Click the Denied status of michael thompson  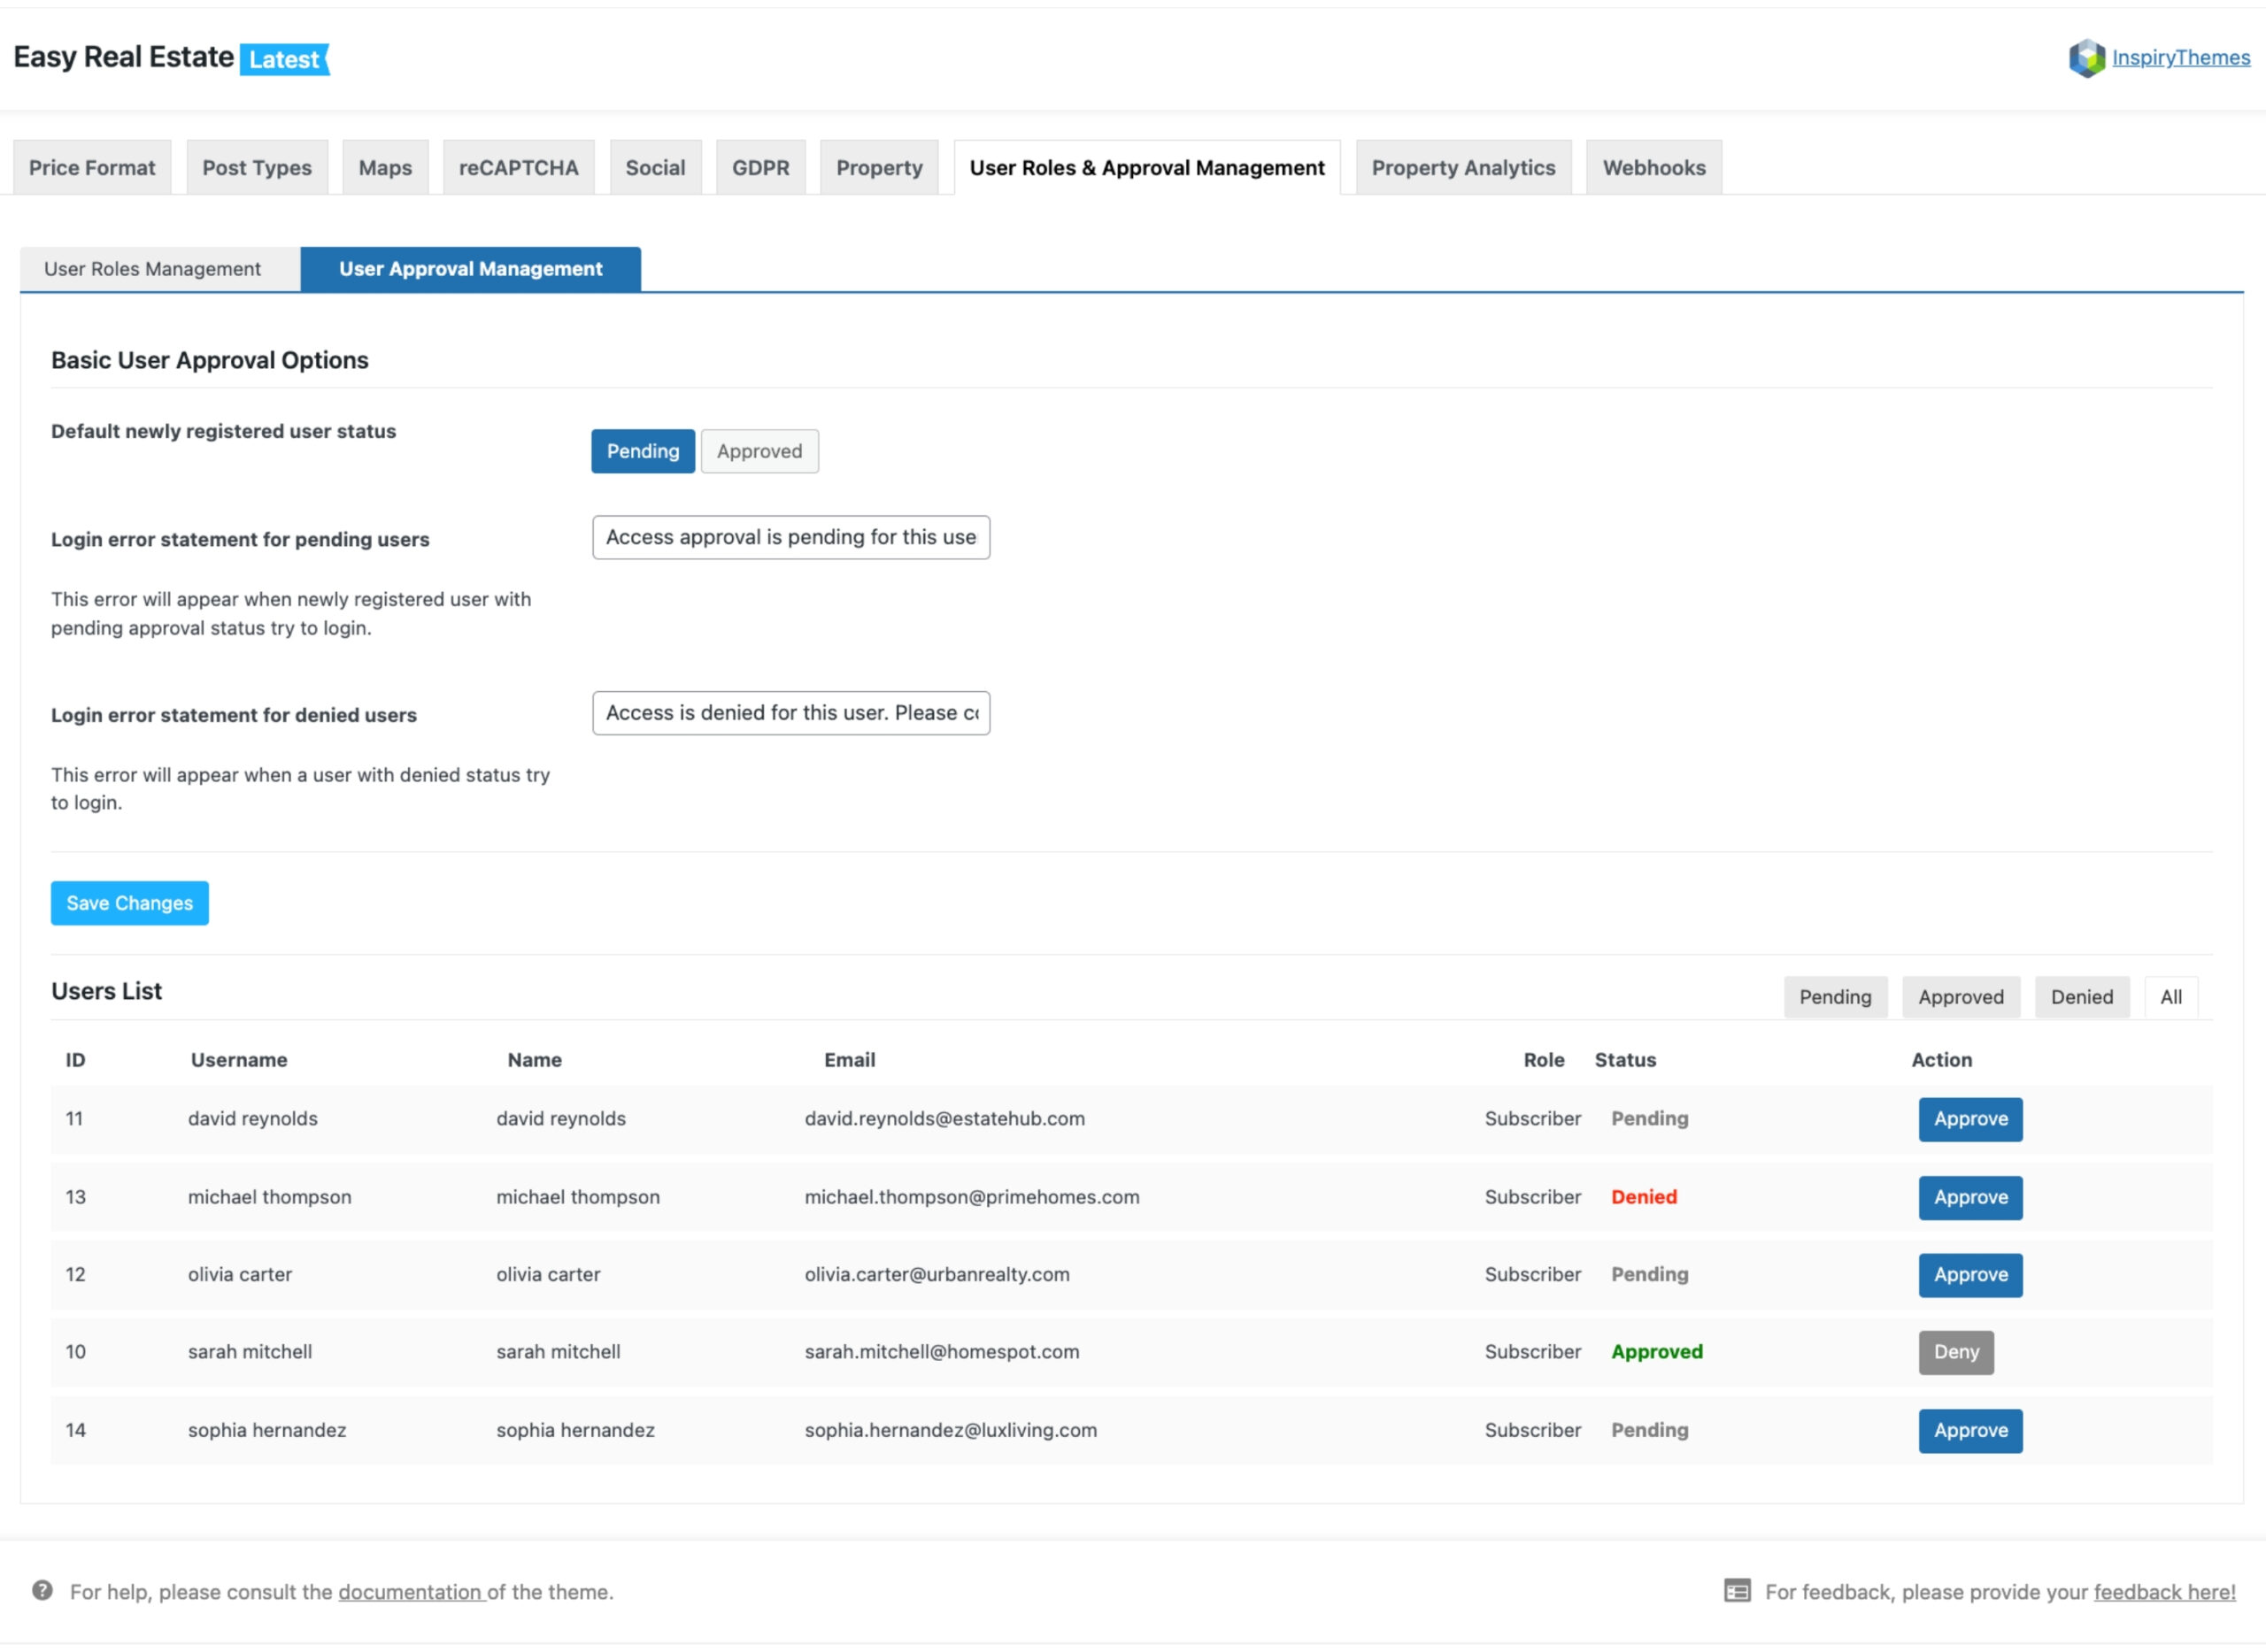tap(1644, 1196)
